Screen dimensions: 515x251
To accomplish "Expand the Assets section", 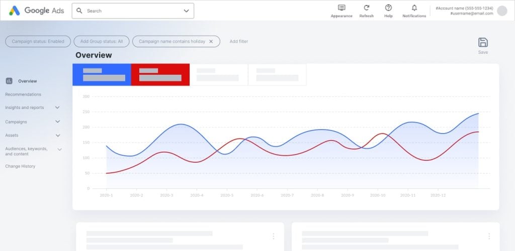I will 58,136.
